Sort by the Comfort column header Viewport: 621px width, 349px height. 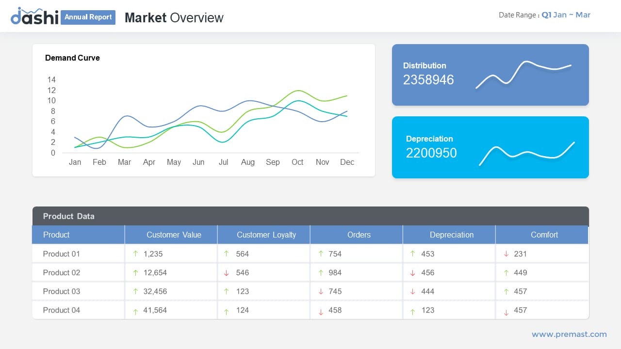coord(542,235)
